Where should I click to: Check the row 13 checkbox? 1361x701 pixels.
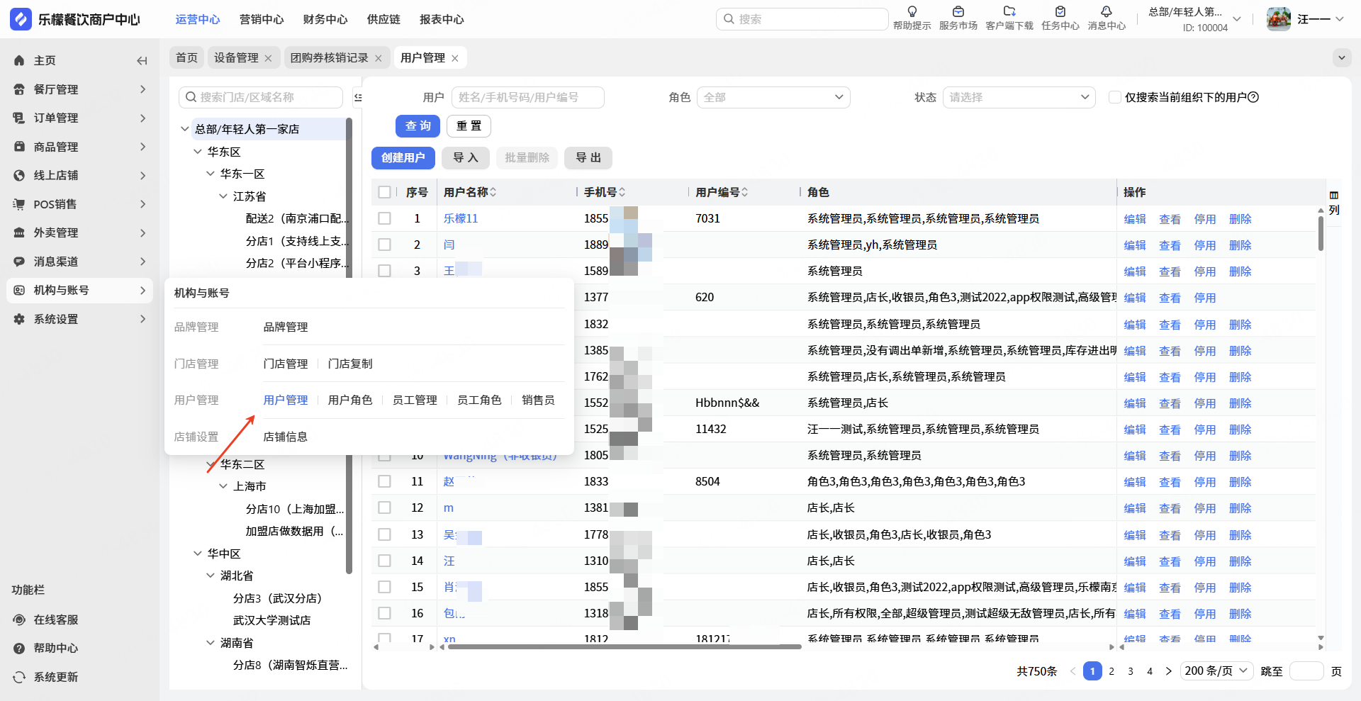click(384, 534)
